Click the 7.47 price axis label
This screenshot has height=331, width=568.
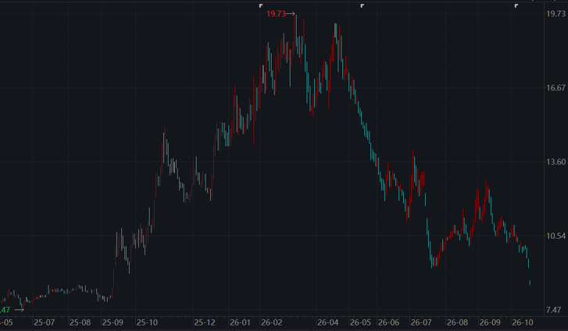(x=553, y=310)
